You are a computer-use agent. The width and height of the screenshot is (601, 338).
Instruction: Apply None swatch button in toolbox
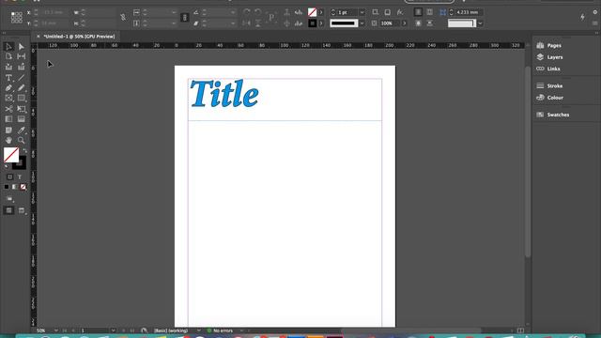click(23, 187)
